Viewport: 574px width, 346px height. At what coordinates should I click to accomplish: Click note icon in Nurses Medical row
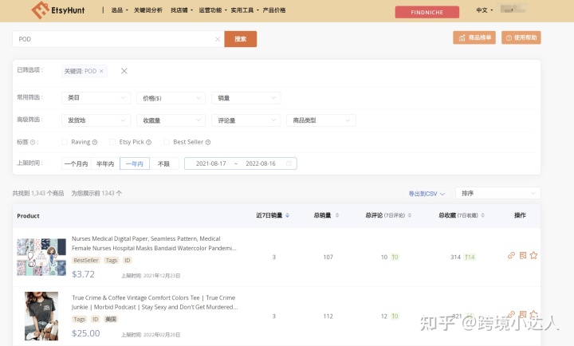[522, 256]
